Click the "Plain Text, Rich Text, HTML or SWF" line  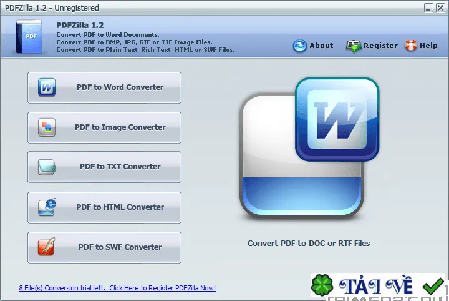(145, 49)
